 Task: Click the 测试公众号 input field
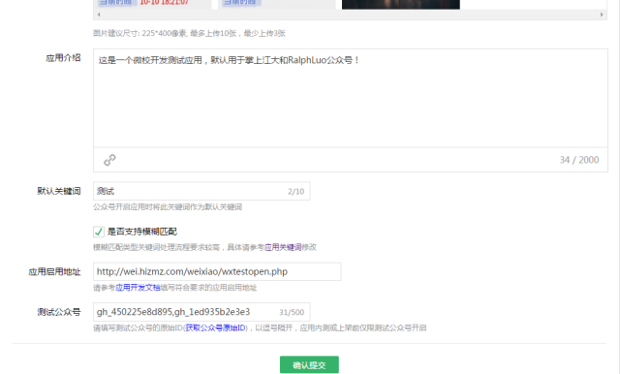201,312
